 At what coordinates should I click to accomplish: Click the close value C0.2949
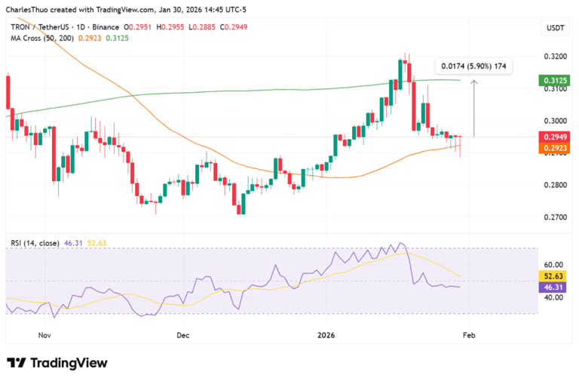coord(234,27)
